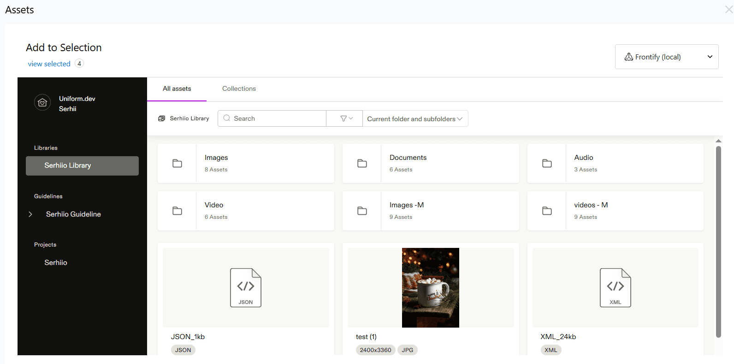
Task: Click the Frontify logo icon in selector
Action: [x=628, y=57]
